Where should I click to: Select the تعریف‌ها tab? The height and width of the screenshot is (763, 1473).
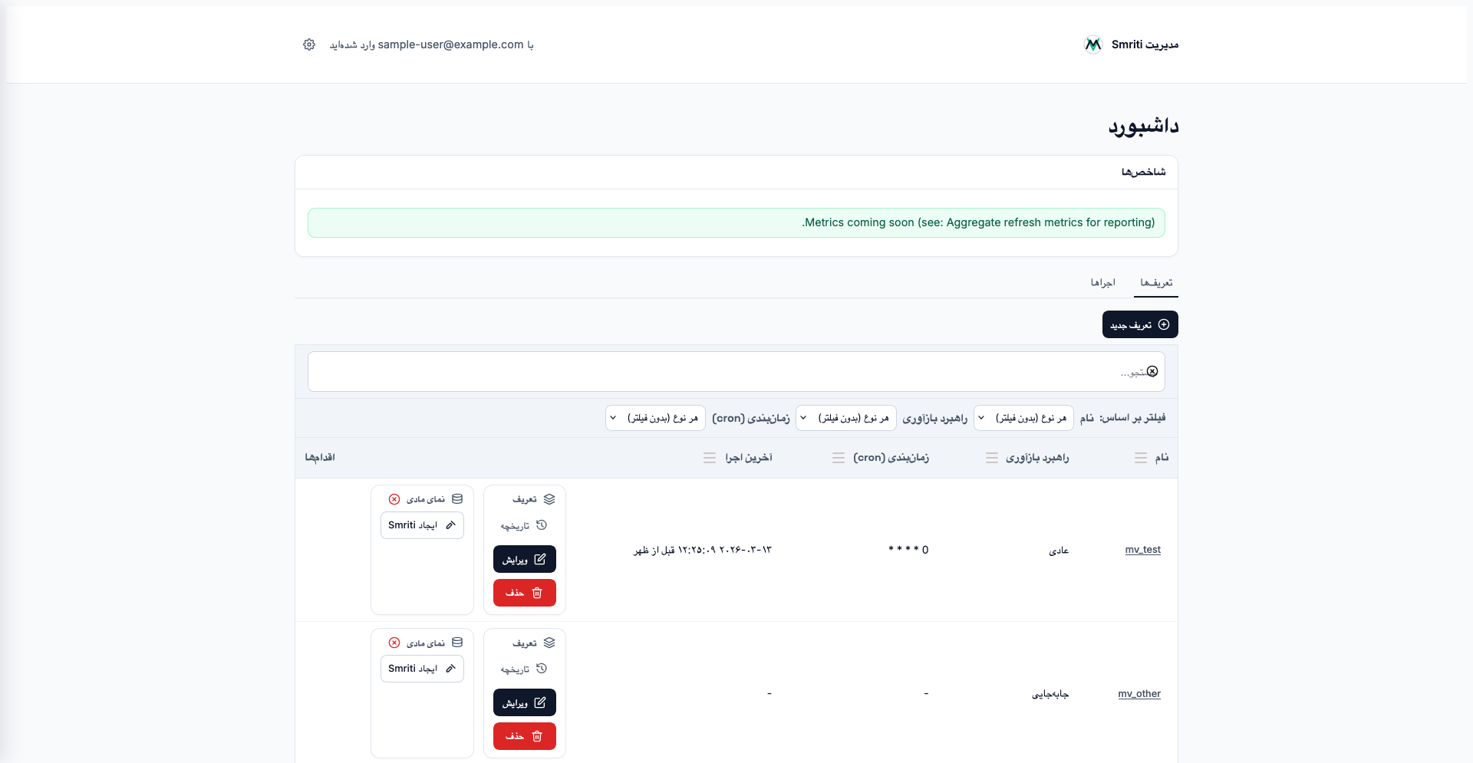1155,283
